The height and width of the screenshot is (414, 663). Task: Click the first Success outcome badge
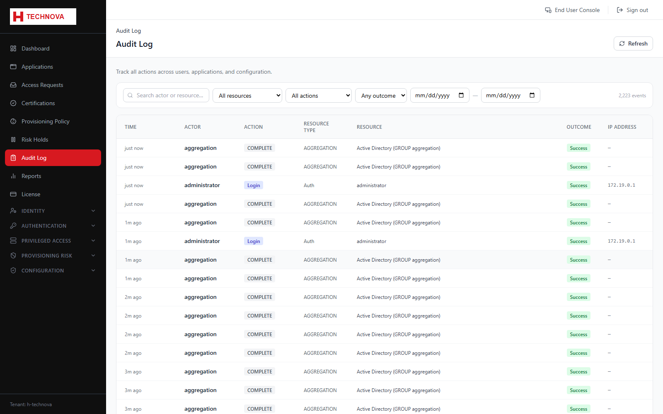[x=578, y=148]
